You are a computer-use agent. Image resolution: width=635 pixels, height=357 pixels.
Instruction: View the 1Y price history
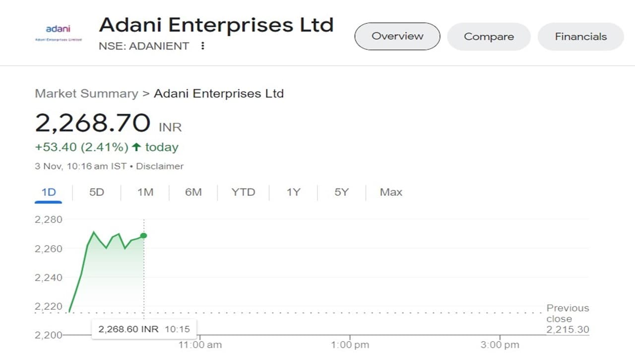point(293,192)
